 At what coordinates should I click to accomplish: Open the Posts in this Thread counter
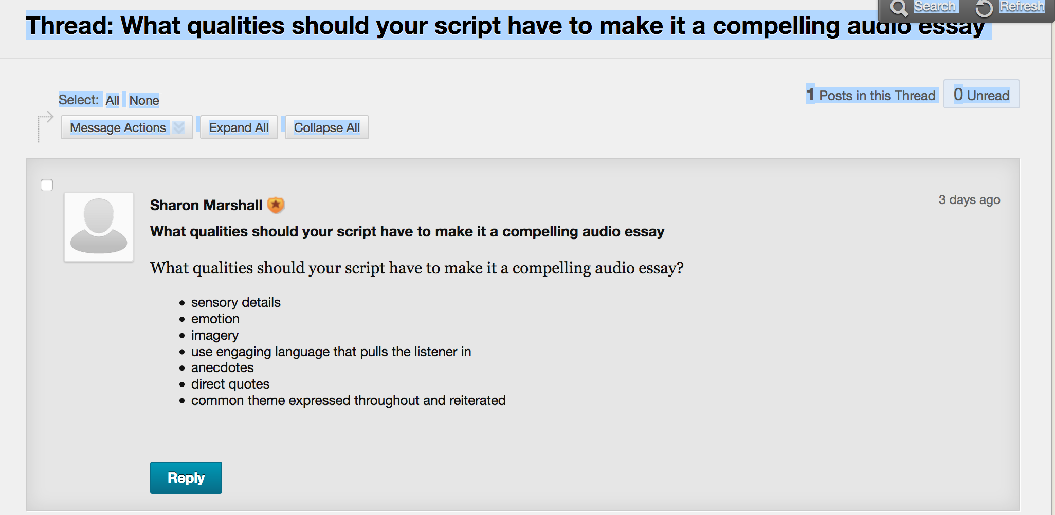pos(871,95)
